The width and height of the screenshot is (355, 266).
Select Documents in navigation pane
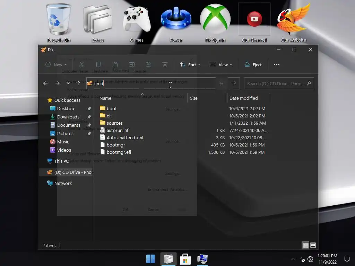[69, 125]
